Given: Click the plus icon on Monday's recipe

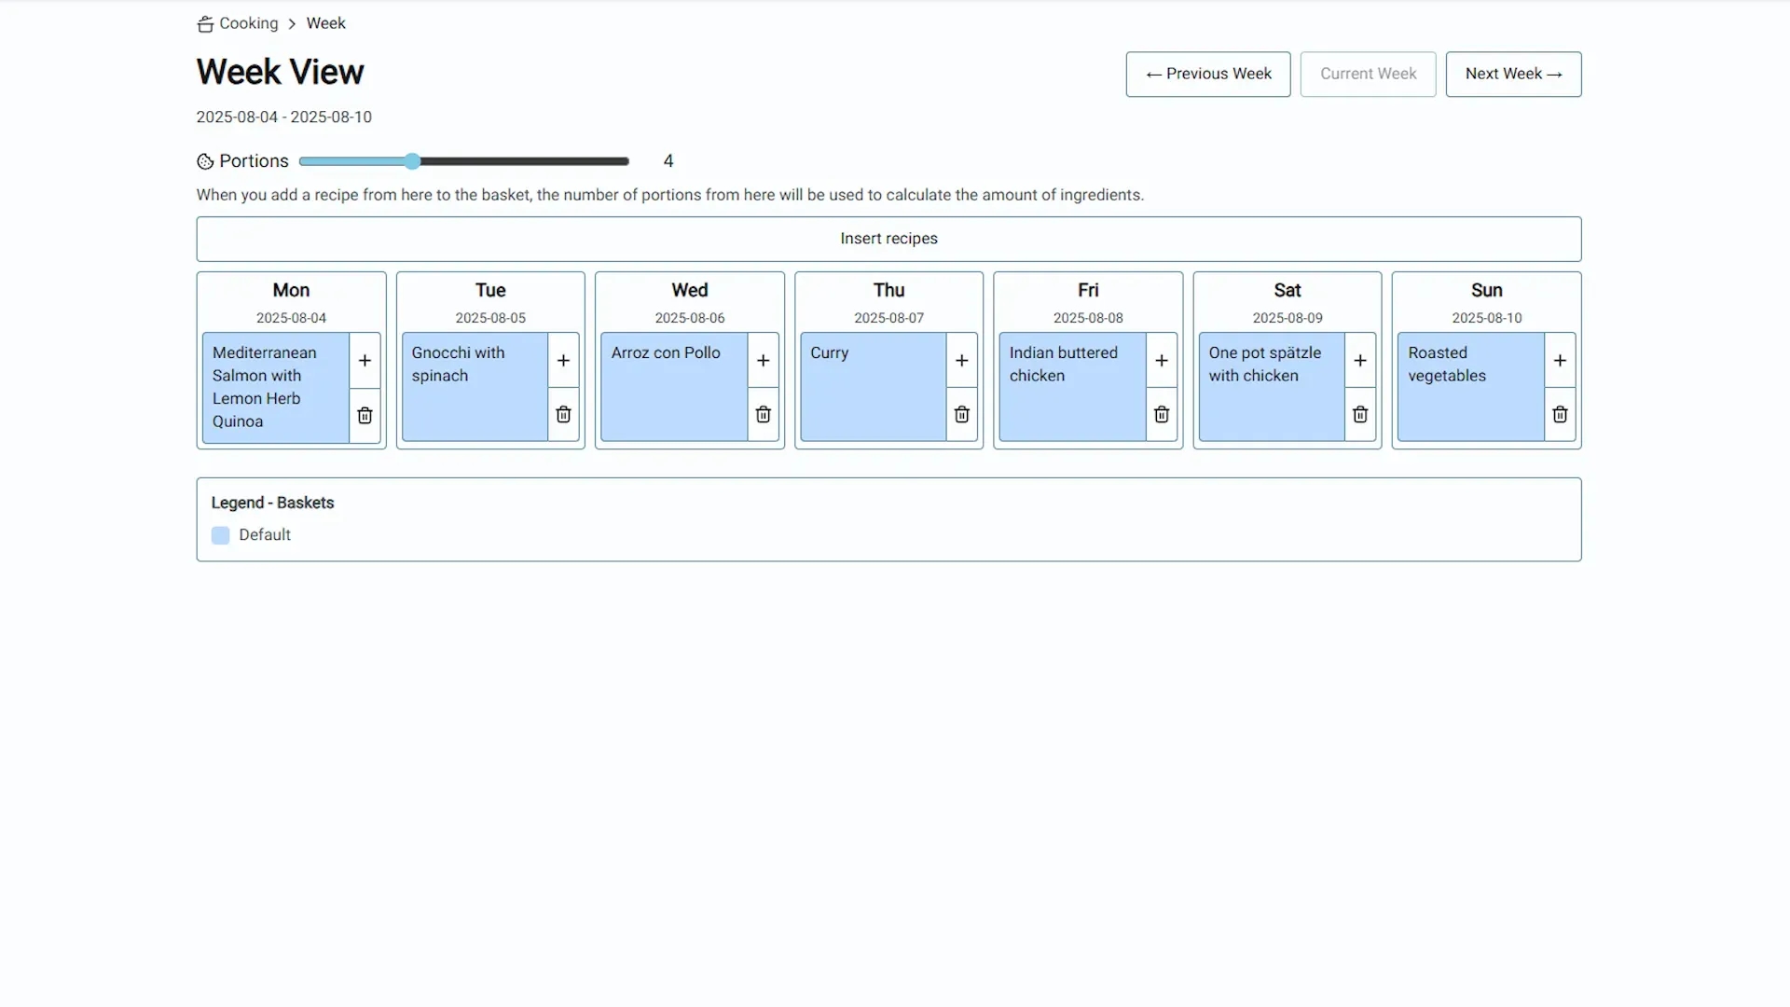Looking at the screenshot, I should click(x=365, y=361).
